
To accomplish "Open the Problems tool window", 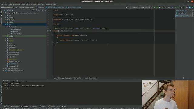I will [x=15, y=107].
